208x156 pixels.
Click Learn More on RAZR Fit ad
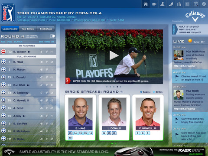pyautogui.click(x=197, y=154)
